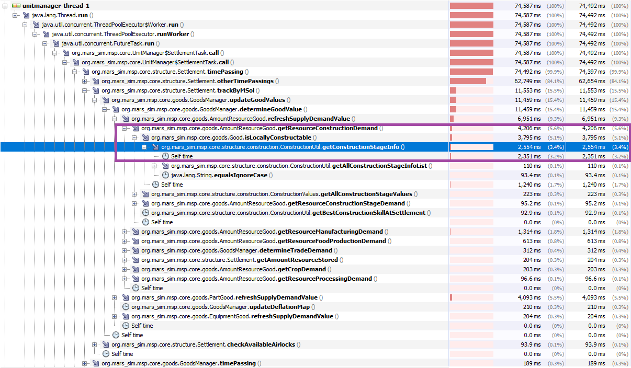Click the method icon of Settlement.checkAvailableAirlocks
The height and width of the screenshot is (368, 631).
pyautogui.click(x=106, y=344)
